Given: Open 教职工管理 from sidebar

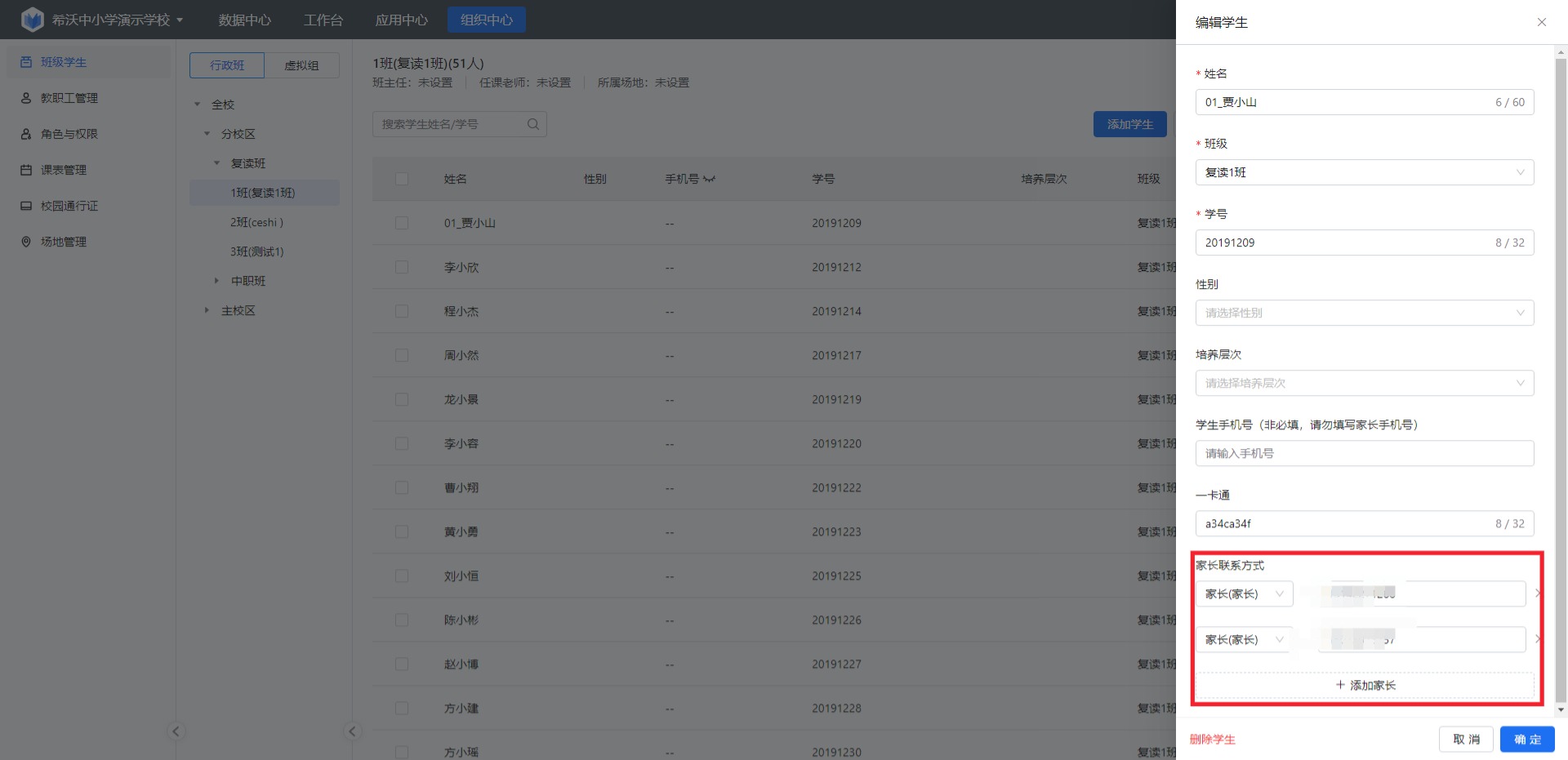Looking at the screenshot, I should (69, 98).
